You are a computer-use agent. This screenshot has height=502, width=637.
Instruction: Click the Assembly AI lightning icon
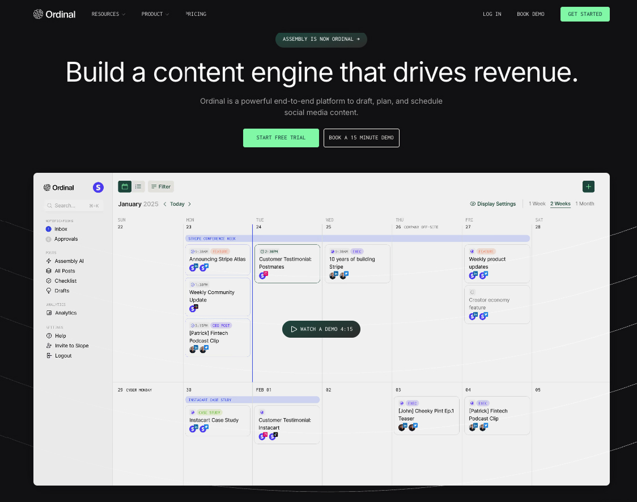point(49,261)
